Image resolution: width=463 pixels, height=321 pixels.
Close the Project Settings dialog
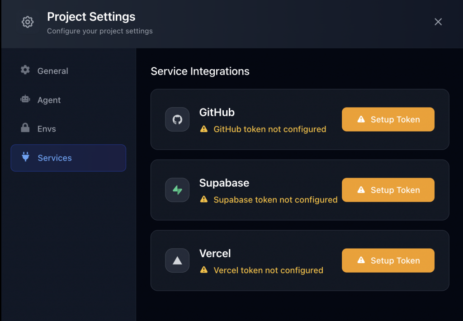[438, 22]
